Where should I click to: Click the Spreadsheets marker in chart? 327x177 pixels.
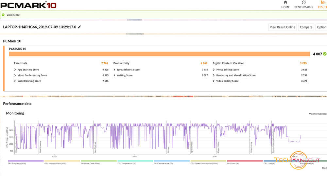pyautogui.click(x=192, y=147)
